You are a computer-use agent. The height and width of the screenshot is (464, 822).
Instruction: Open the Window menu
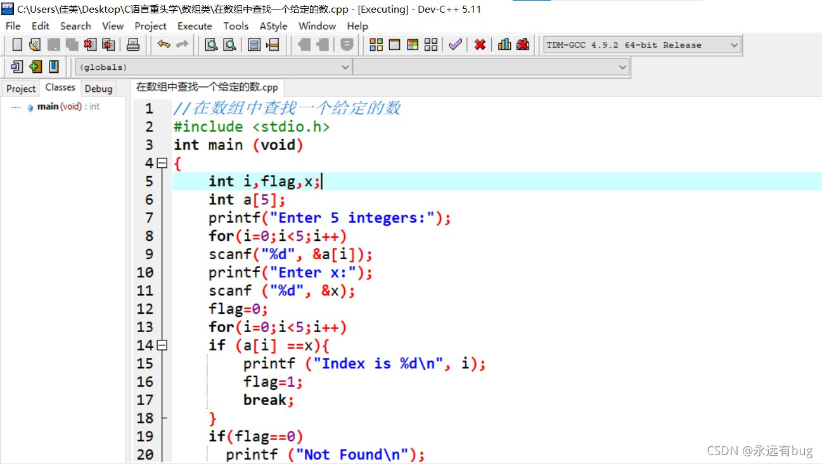(317, 26)
